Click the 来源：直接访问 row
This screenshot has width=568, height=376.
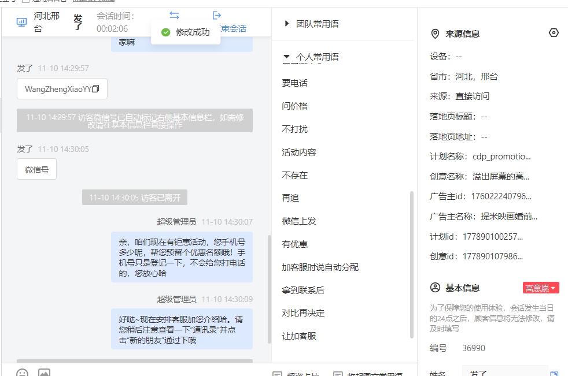coord(459,96)
